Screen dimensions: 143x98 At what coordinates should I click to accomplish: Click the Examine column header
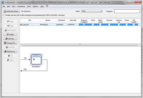(x=109, y=20)
